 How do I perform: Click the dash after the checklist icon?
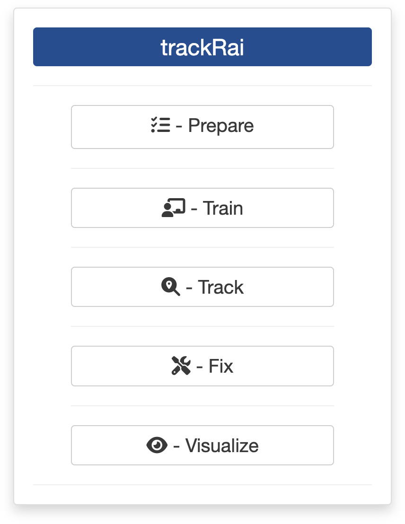[x=179, y=127]
